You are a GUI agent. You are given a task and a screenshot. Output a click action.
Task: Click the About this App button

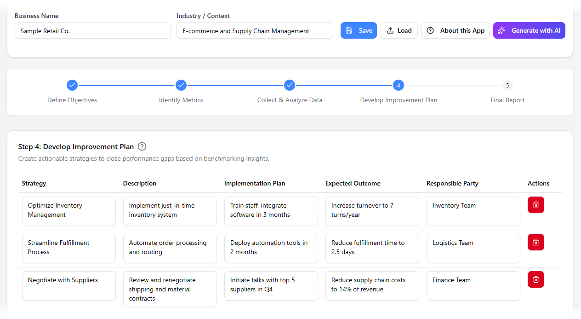455,30
